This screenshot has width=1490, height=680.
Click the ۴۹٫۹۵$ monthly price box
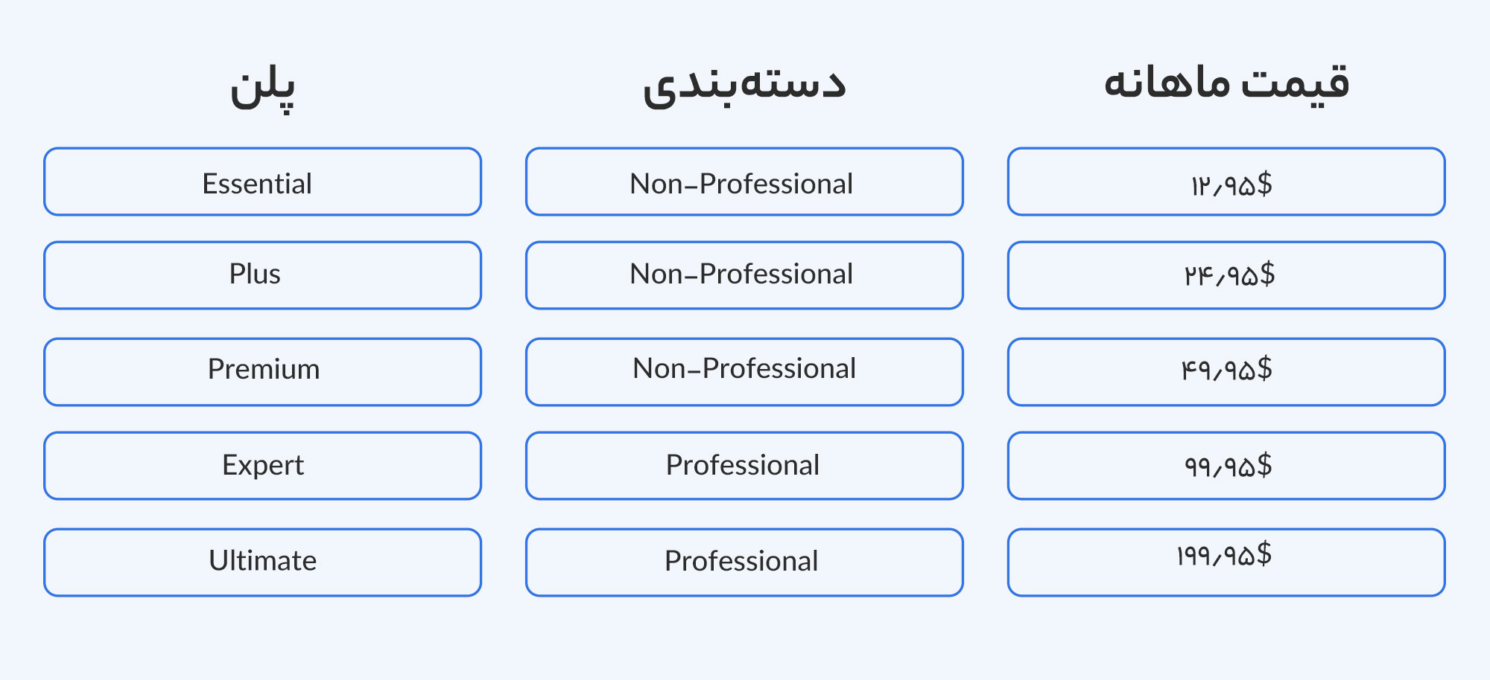pos(1226,372)
